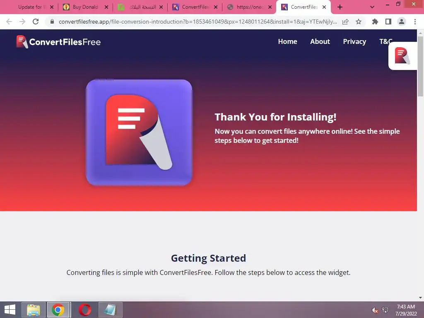The width and height of the screenshot is (424, 318).
Task: Open File Explorer from the taskbar
Action: [x=34, y=310]
